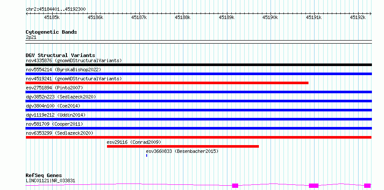384x190 pixels.
Task: Click the 45188k ruler position
Action: 183,17
